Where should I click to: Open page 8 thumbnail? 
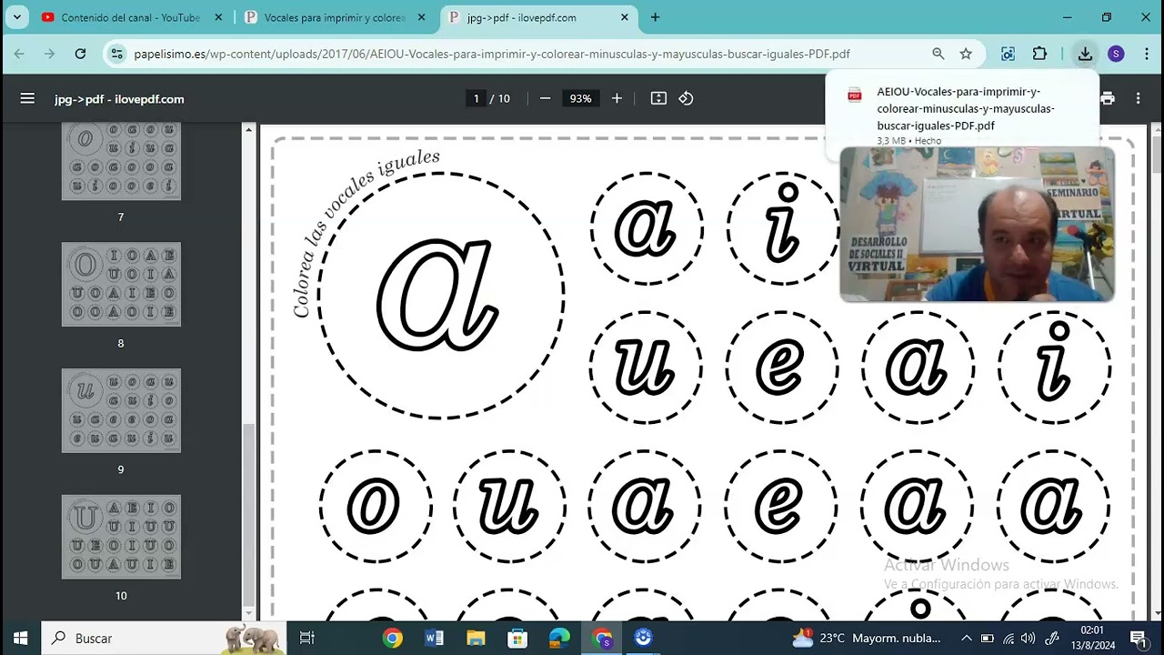tap(121, 284)
